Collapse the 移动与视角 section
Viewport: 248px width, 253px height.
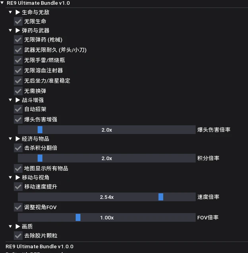pyautogui.click(x=11, y=177)
